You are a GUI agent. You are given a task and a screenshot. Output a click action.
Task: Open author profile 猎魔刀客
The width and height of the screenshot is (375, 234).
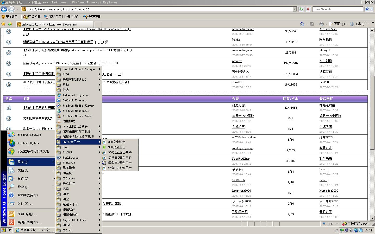239,105
